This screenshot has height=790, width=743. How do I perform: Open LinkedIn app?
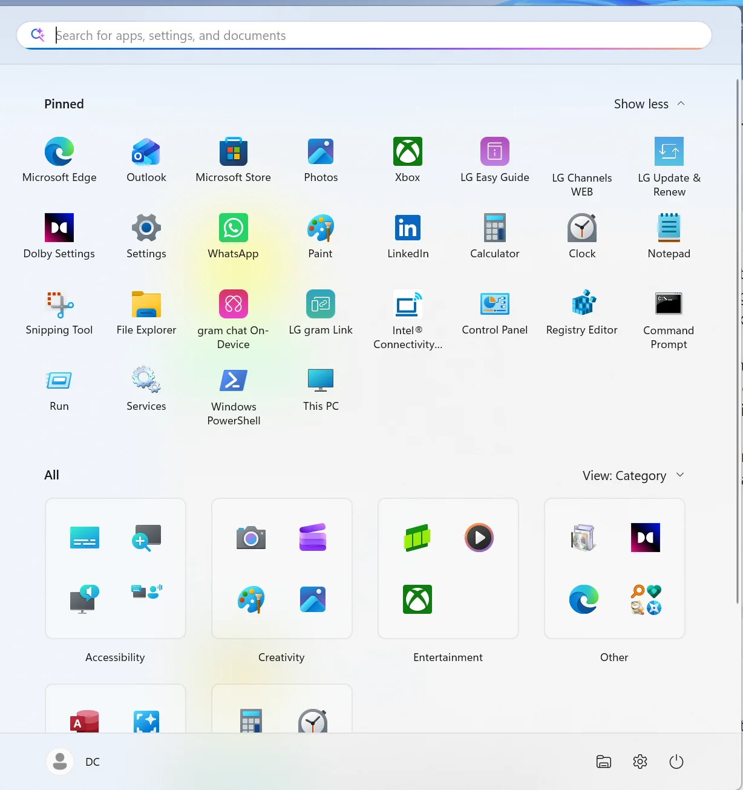[408, 237]
